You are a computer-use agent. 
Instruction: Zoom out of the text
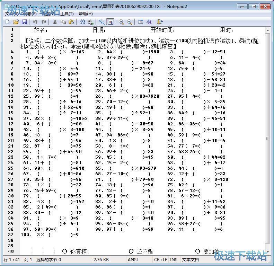point(130,22)
